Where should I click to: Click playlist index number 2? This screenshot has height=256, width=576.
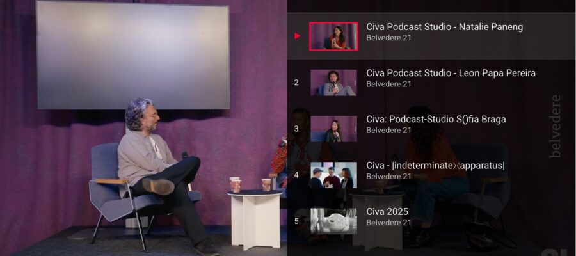296,83
